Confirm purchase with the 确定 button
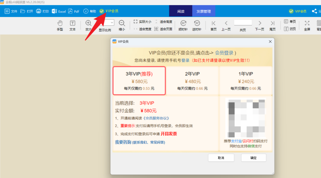 pyautogui.click(x=253, y=158)
